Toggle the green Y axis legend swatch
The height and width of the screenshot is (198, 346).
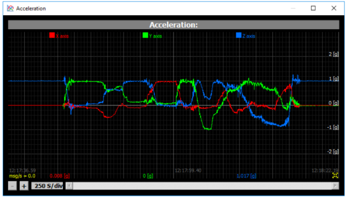pos(145,36)
